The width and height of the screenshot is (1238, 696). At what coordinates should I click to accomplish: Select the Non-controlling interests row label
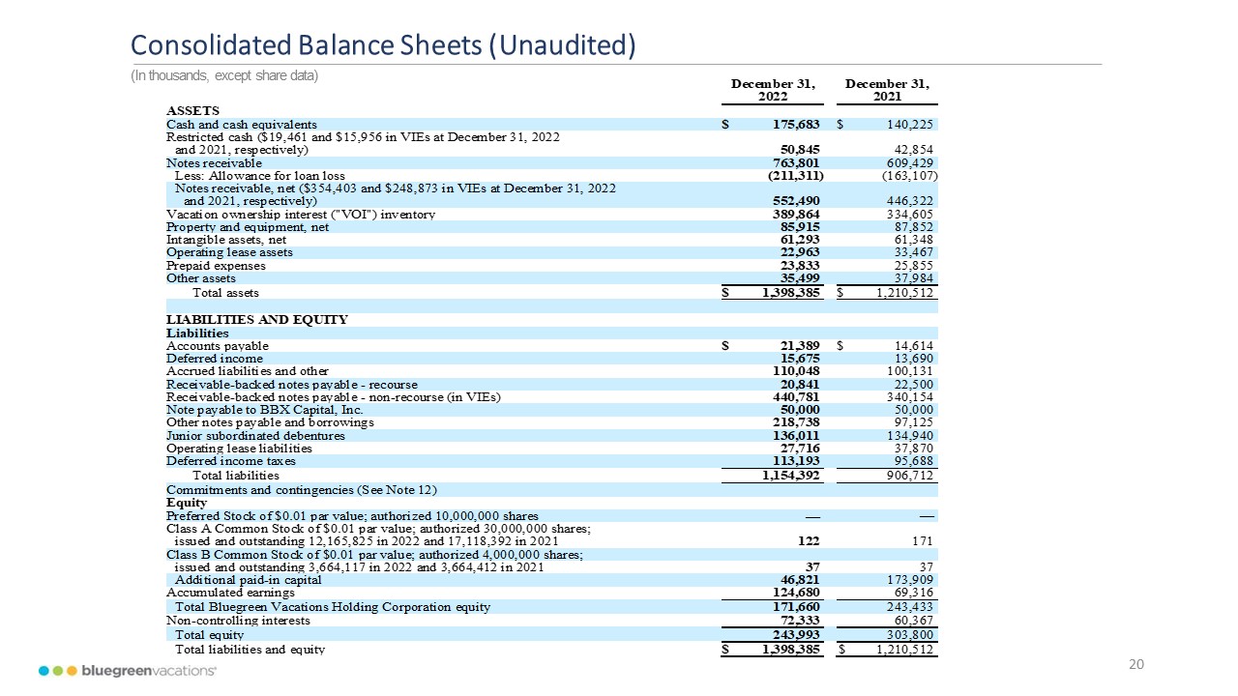pos(238,621)
